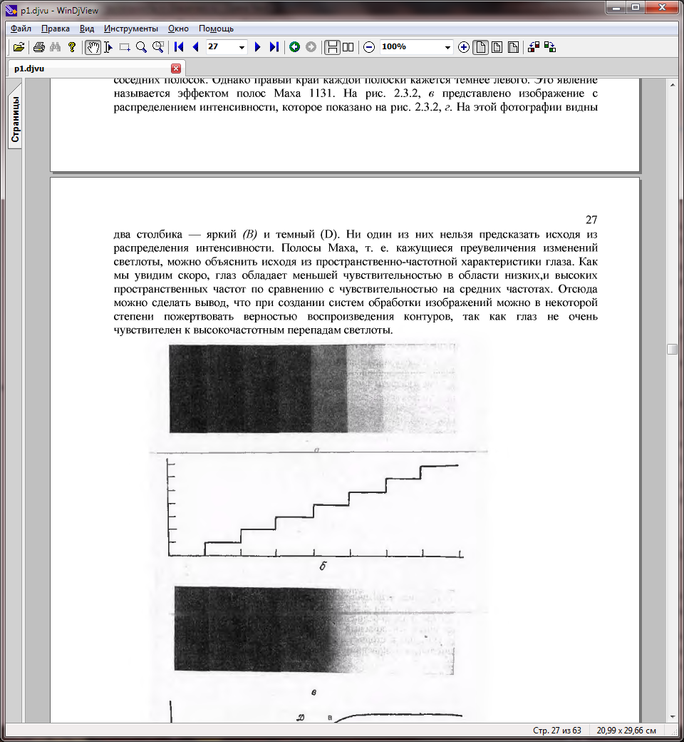684x742 pixels.
Task: Click status bar text Стр. 27 из 63
Action: click(x=557, y=731)
